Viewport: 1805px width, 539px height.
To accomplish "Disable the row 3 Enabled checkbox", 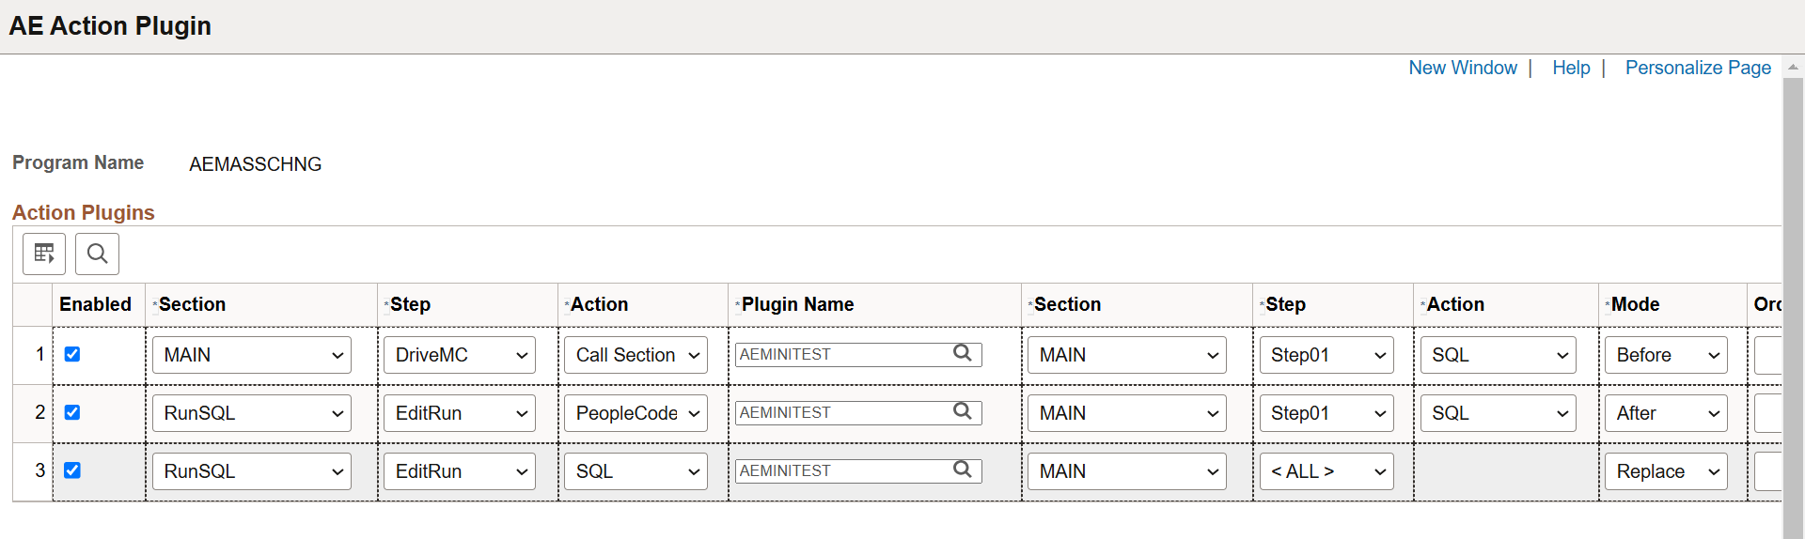I will [x=72, y=470].
